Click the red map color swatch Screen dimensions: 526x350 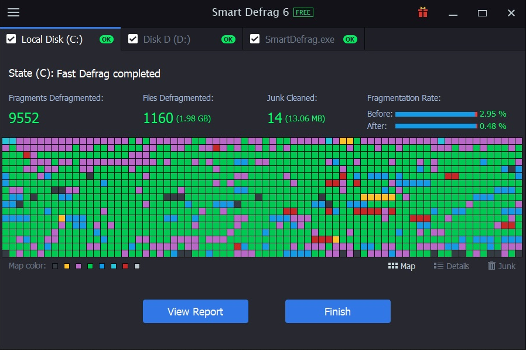(x=125, y=266)
